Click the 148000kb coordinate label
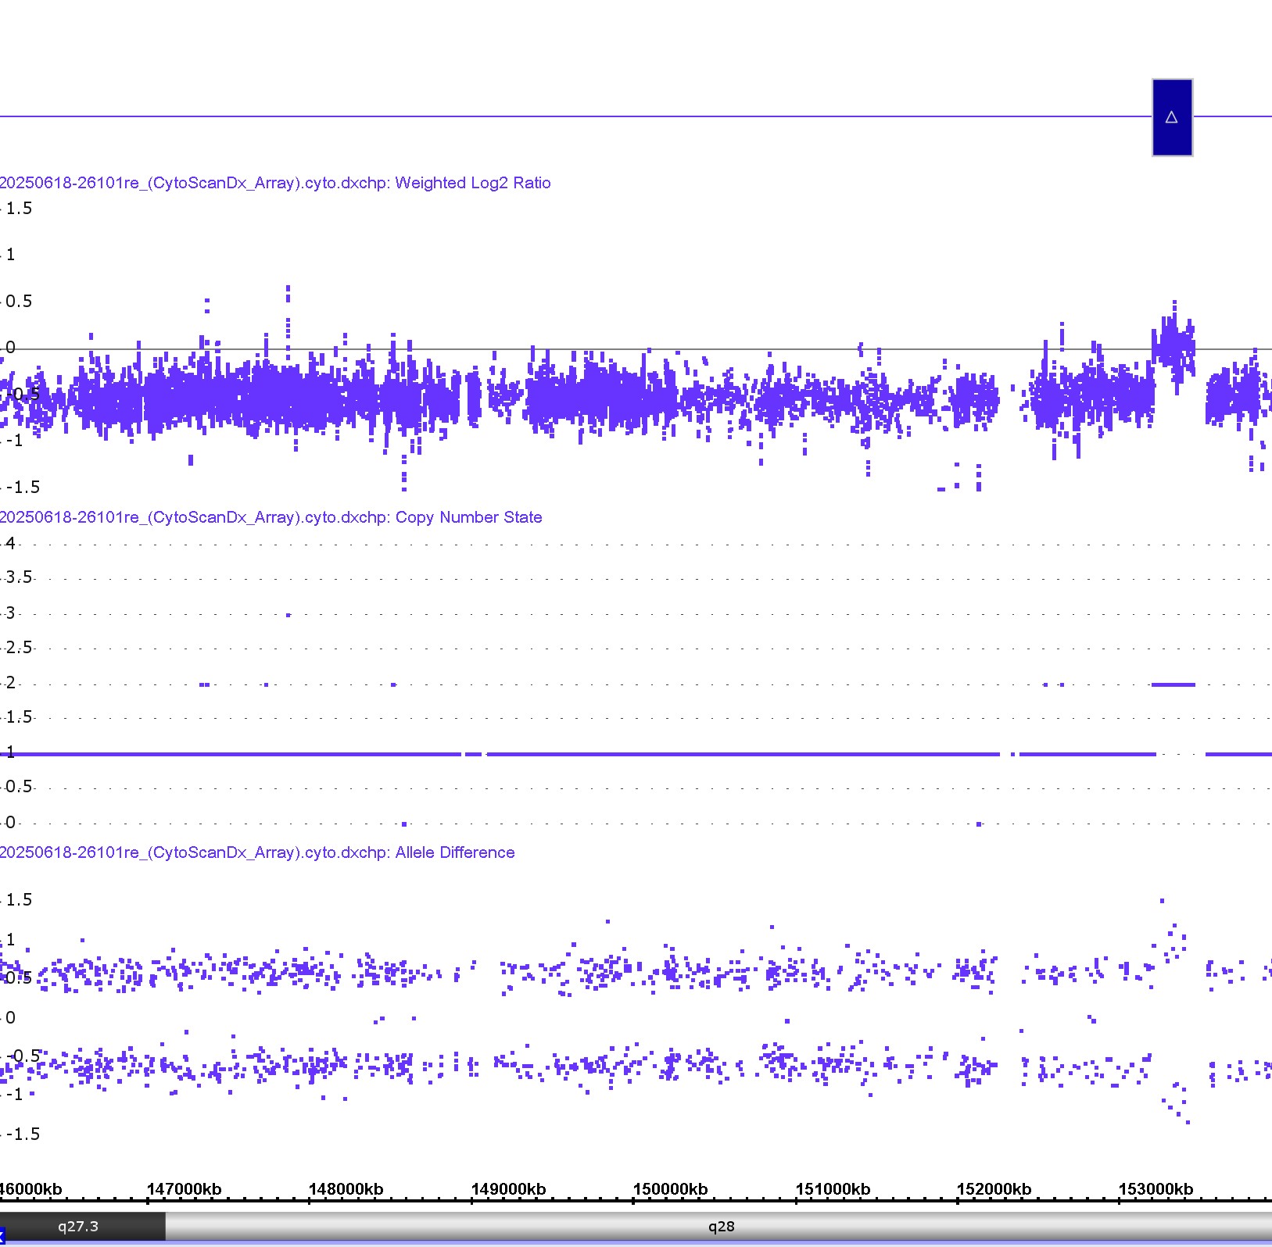 (346, 1189)
